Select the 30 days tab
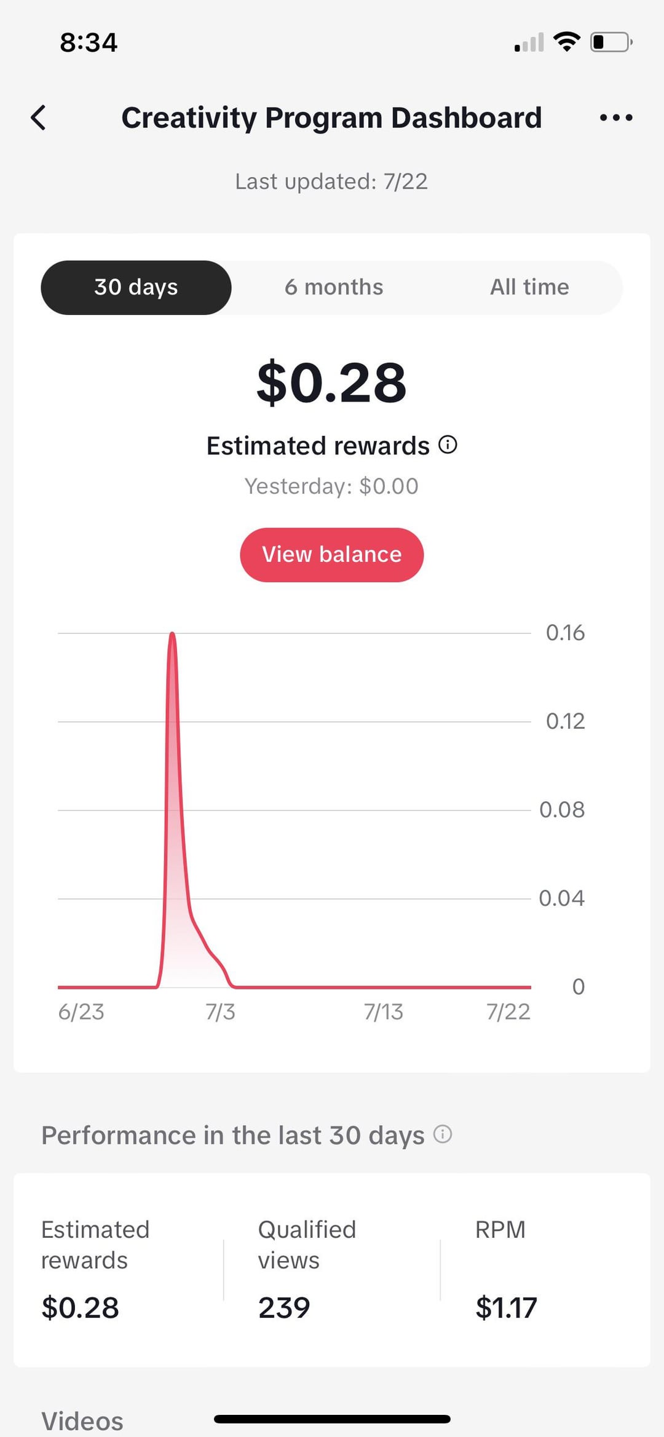The height and width of the screenshot is (1437, 664). (x=136, y=287)
